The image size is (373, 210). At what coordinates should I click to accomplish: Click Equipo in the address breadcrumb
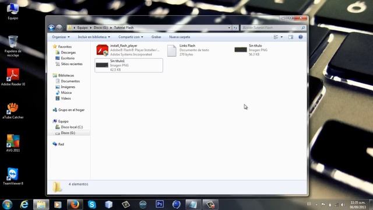click(82, 28)
